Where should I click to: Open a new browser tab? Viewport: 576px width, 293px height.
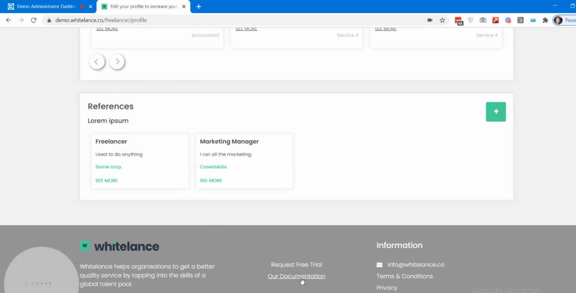(199, 7)
